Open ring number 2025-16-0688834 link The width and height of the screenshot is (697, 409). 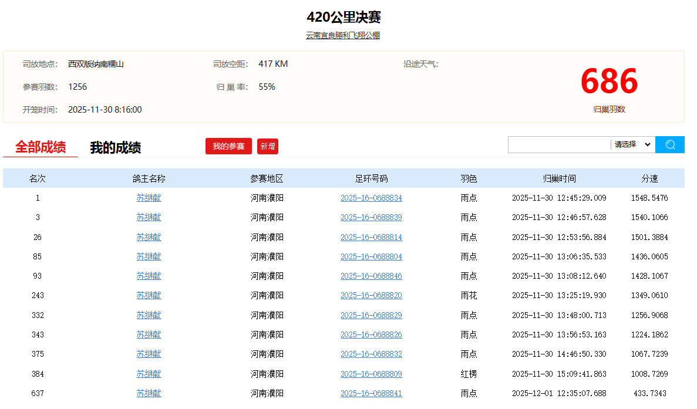click(x=371, y=198)
